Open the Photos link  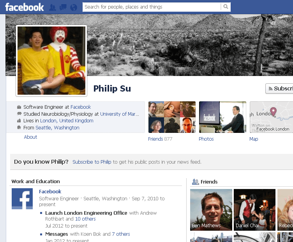click(206, 139)
